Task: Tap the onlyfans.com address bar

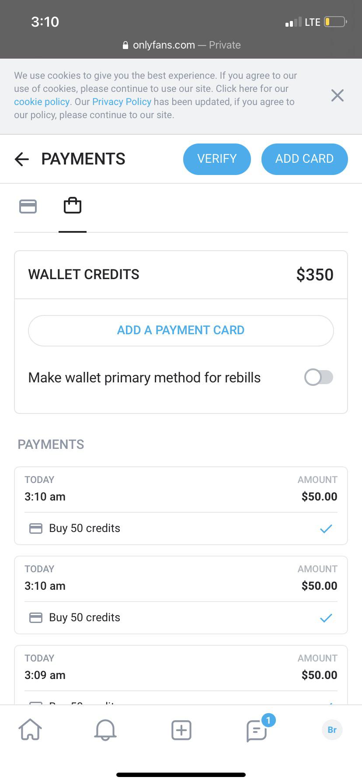Action: click(181, 45)
